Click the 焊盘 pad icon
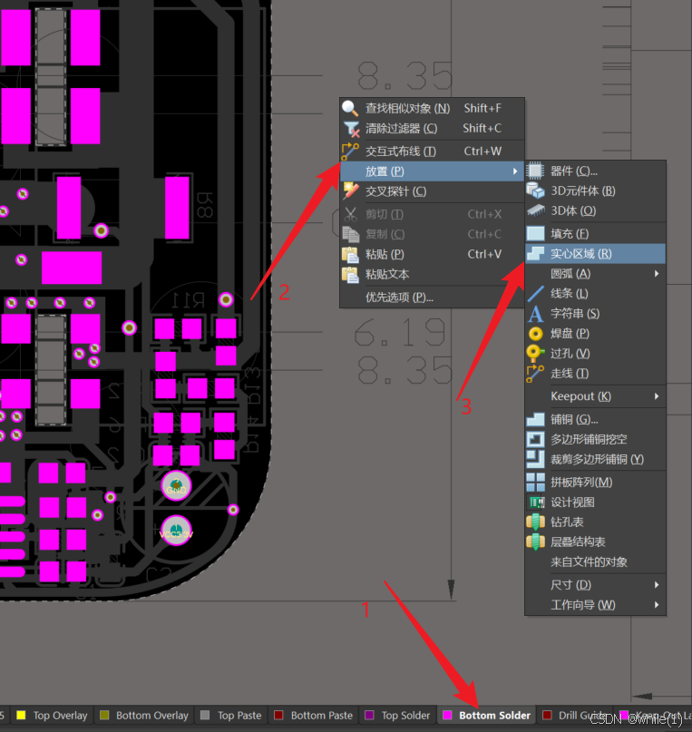This screenshot has width=692, height=732. 536,334
